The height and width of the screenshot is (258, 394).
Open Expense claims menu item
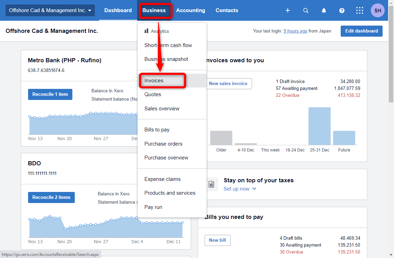click(172, 179)
